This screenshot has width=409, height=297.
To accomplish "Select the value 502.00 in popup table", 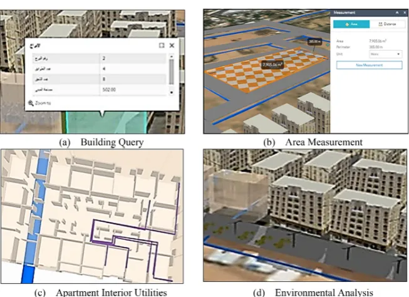I will point(109,90).
